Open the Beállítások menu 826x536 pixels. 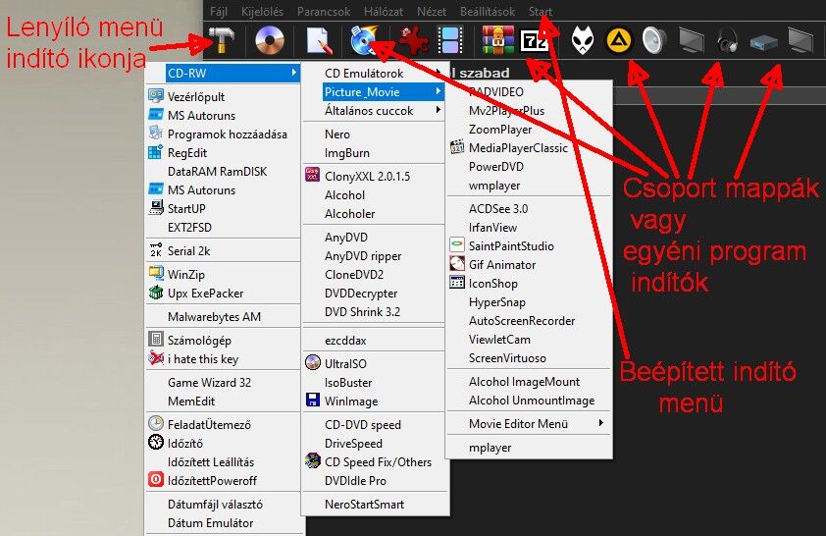tap(488, 11)
